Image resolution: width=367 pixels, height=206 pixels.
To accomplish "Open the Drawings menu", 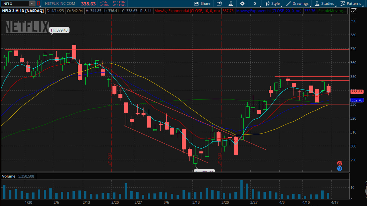I will [x=297, y=4].
